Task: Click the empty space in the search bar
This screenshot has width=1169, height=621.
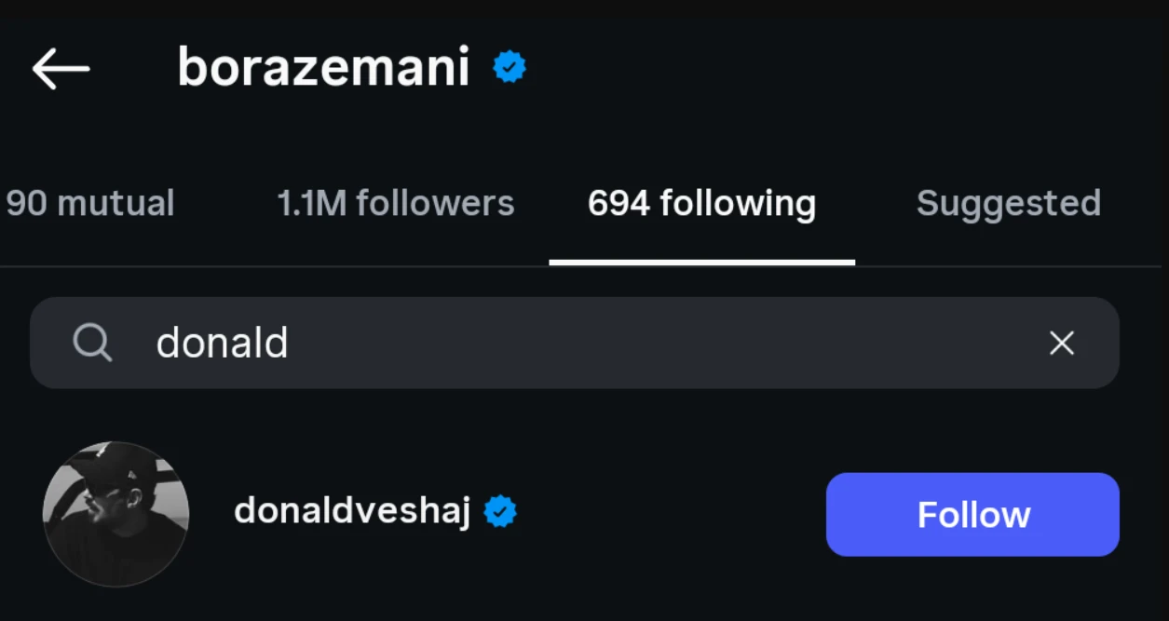Action: click(652, 344)
